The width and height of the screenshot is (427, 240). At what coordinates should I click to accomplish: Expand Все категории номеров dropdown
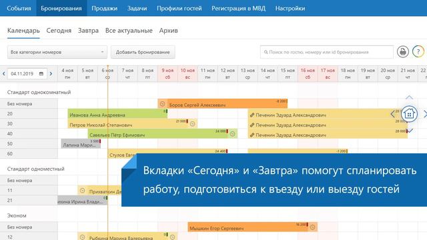click(x=57, y=52)
